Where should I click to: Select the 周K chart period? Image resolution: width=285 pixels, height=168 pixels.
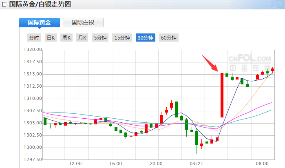[x=66, y=38]
